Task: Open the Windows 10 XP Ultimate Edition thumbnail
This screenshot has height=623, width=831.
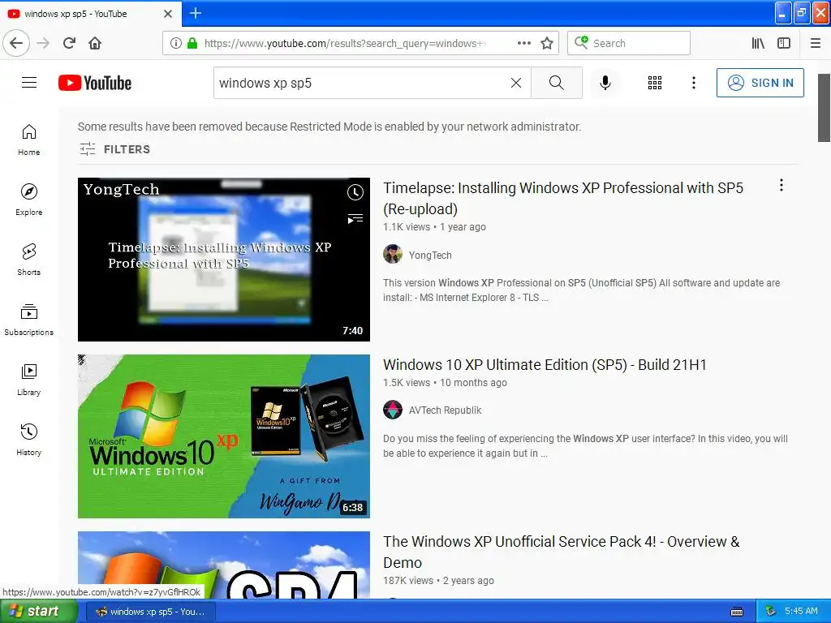Action: point(224,436)
